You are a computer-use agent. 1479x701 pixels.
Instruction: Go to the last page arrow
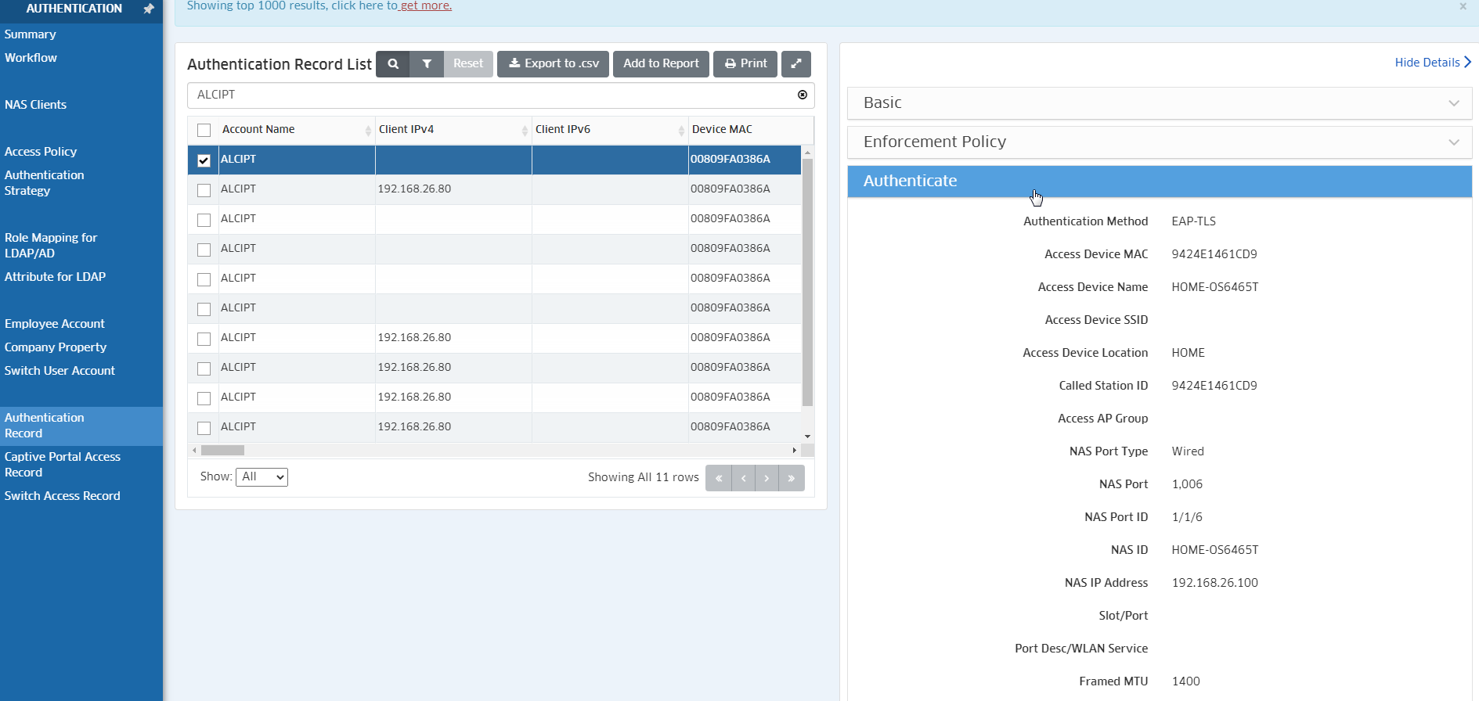[792, 478]
